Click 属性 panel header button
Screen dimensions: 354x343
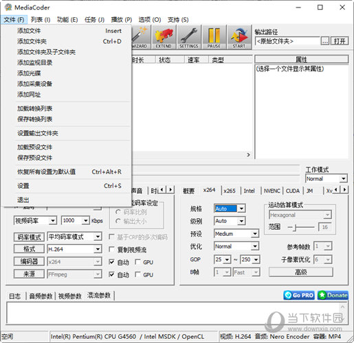tap(302, 60)
